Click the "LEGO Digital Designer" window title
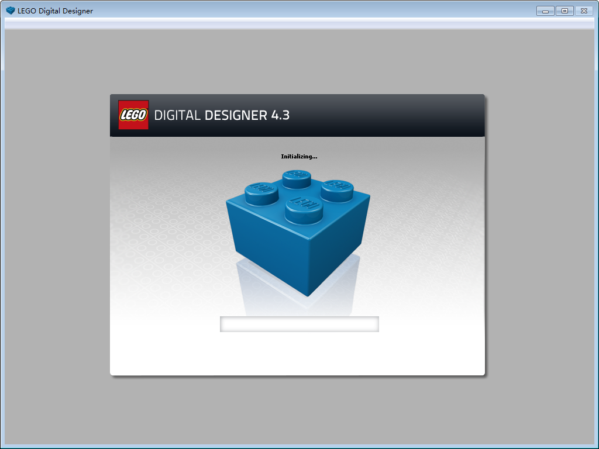 coord(55,11)
